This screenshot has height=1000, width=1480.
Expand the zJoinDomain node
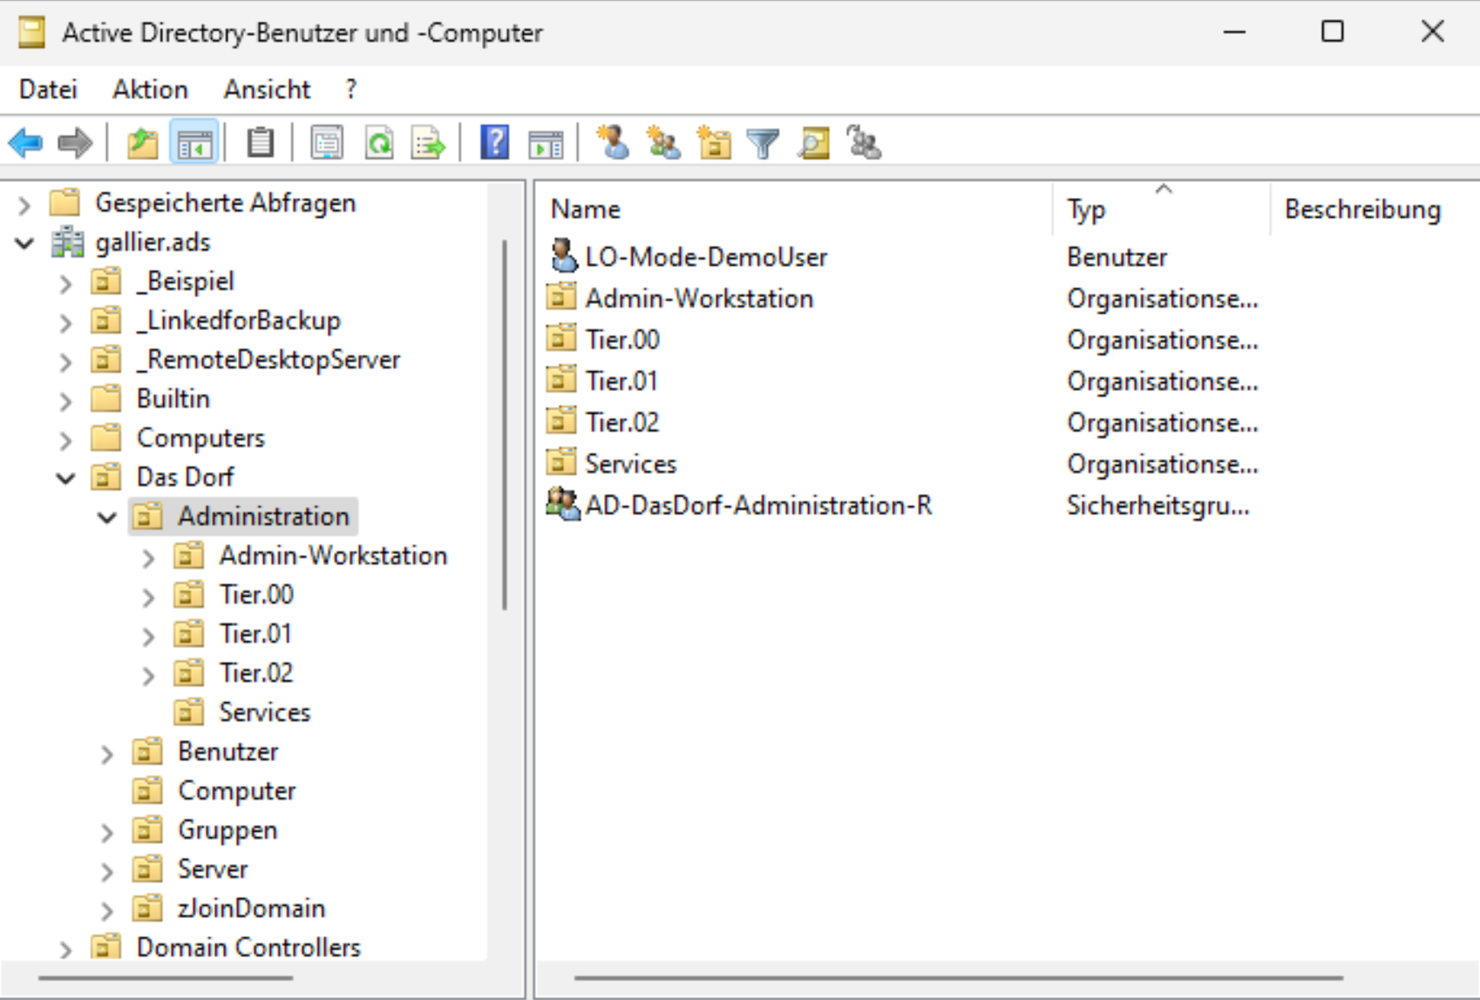click(x=106, y=910)
